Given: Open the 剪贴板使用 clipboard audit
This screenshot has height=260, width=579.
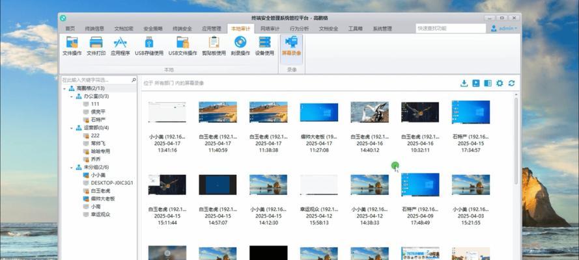Looking at the screenshot, I should (x=214, y=46).
